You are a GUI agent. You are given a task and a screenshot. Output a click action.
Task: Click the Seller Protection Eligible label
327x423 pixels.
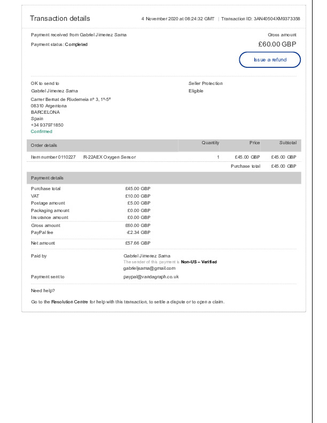pyautogui.click(x=196, y=91)
